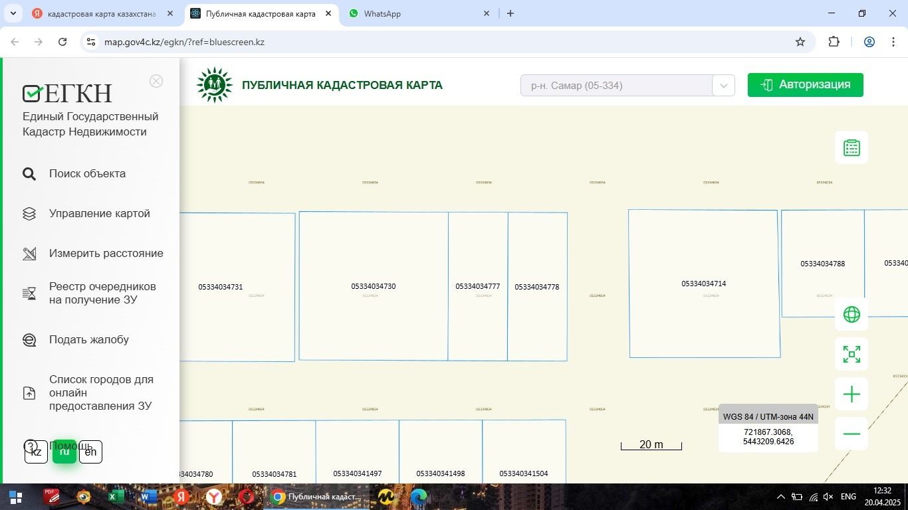Open Microsoft Edge from the taskbar
Image resolution: width=908 pixels, height=510 pixels.
coord(419,497)
